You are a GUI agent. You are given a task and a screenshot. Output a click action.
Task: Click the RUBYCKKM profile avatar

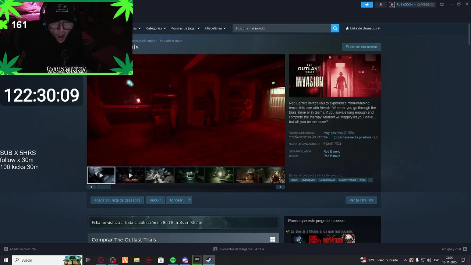pos(392,4)
